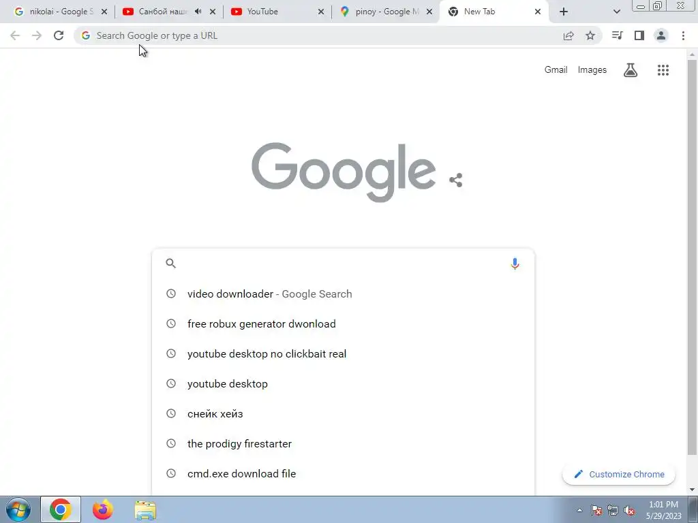Click the reload page icon
Viewport: 698px width, 523px height.
[x=59, y=35]
